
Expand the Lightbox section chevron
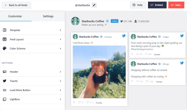click(x=60, y=99)
